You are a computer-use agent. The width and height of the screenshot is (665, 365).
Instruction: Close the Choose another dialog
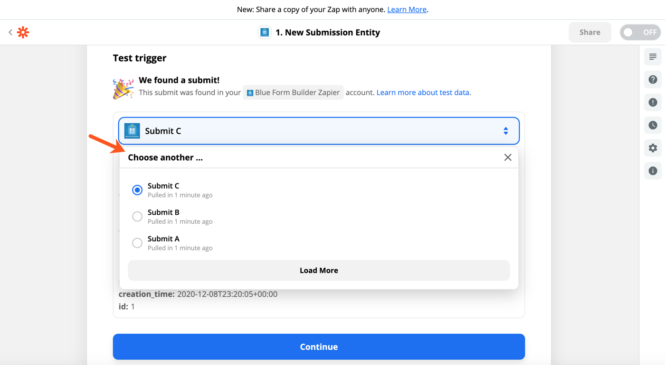(x=508, y=157)
